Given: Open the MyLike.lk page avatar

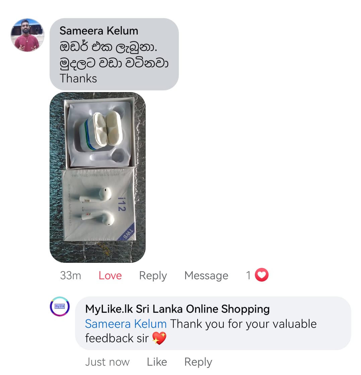Looking at the screenshot, I should (60, 306).
